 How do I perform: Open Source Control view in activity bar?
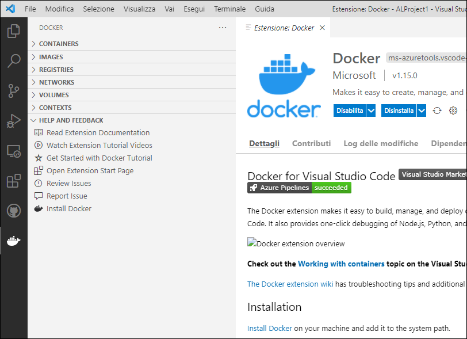pos(14,91)
